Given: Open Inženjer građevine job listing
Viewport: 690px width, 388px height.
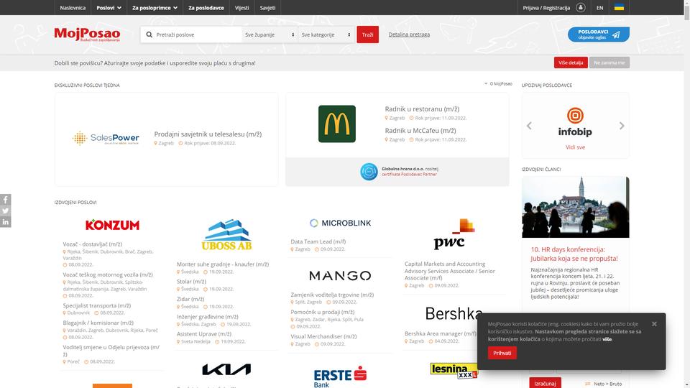Looking at the screenshot, I should [207, 317].
